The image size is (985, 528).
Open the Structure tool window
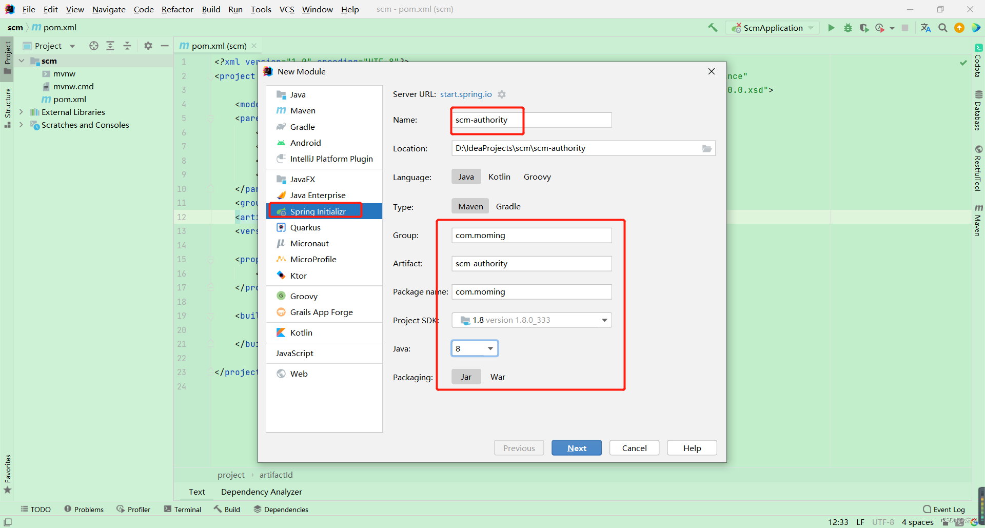[7, 108]
